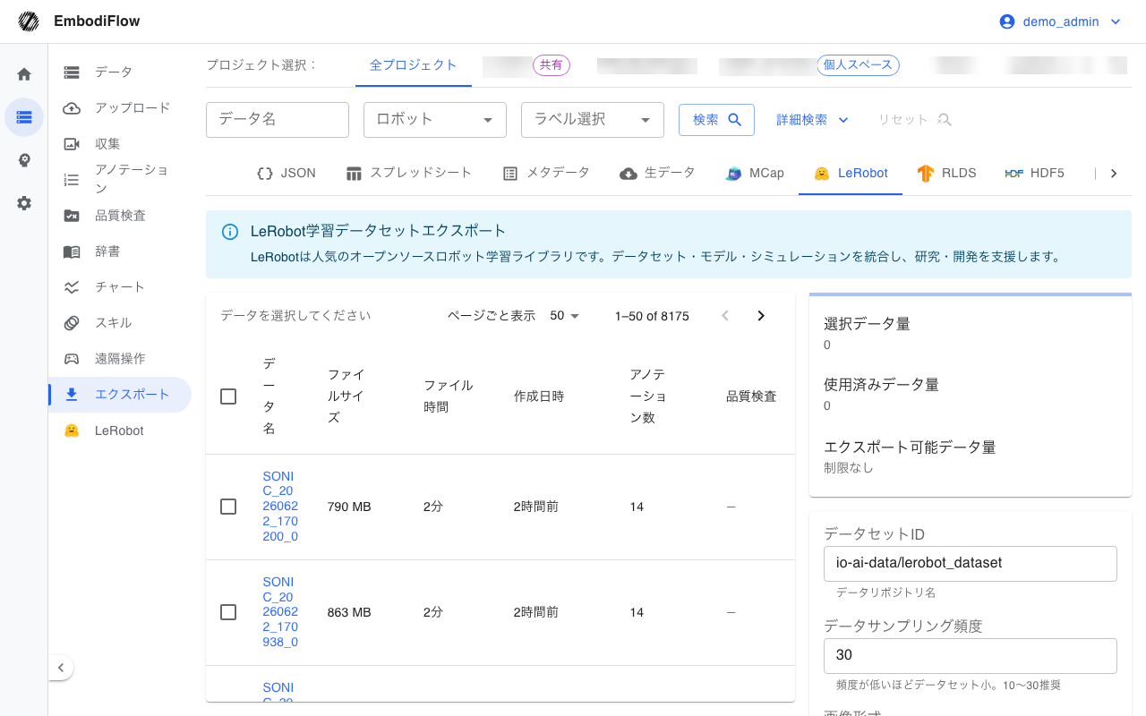Screen dimensions: 1146x716
Task: Open the 収集 sidebar item
Action: coord(120,143)
